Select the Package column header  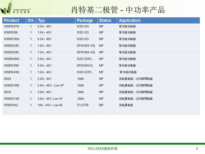click(x=85, y=21)
